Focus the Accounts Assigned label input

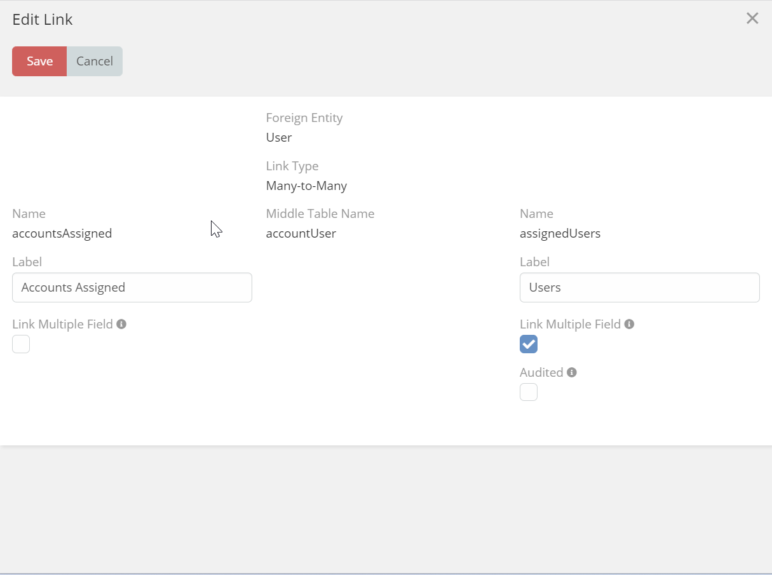[132, 288]
